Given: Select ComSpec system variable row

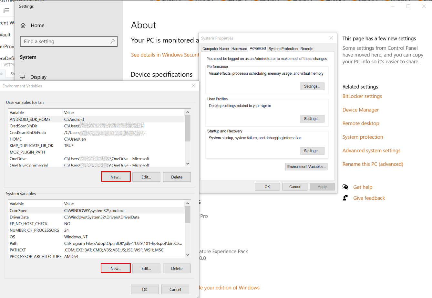Looking at the screenshot, I should (96, 210).
